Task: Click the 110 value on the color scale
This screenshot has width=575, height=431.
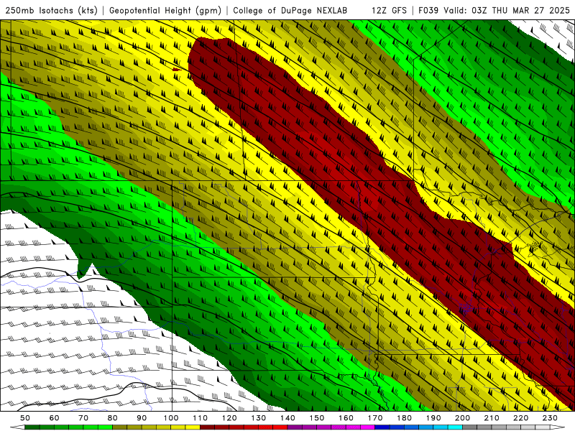Action: 200,418
